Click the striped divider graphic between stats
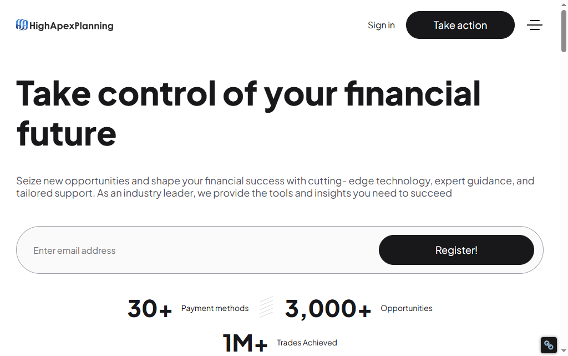568x356 pixels. tap(266, 307)
